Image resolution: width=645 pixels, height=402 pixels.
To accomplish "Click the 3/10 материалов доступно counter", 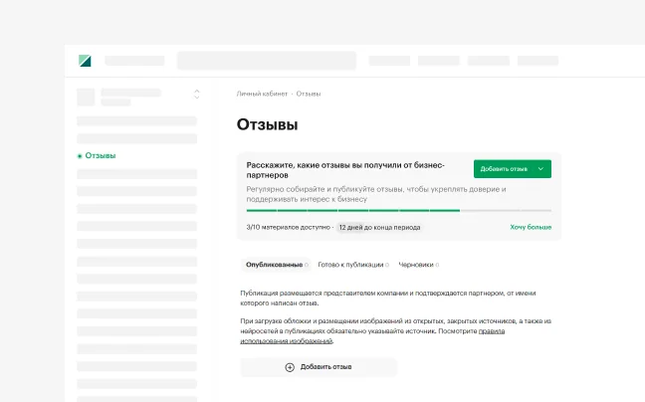I will point(288,227).
